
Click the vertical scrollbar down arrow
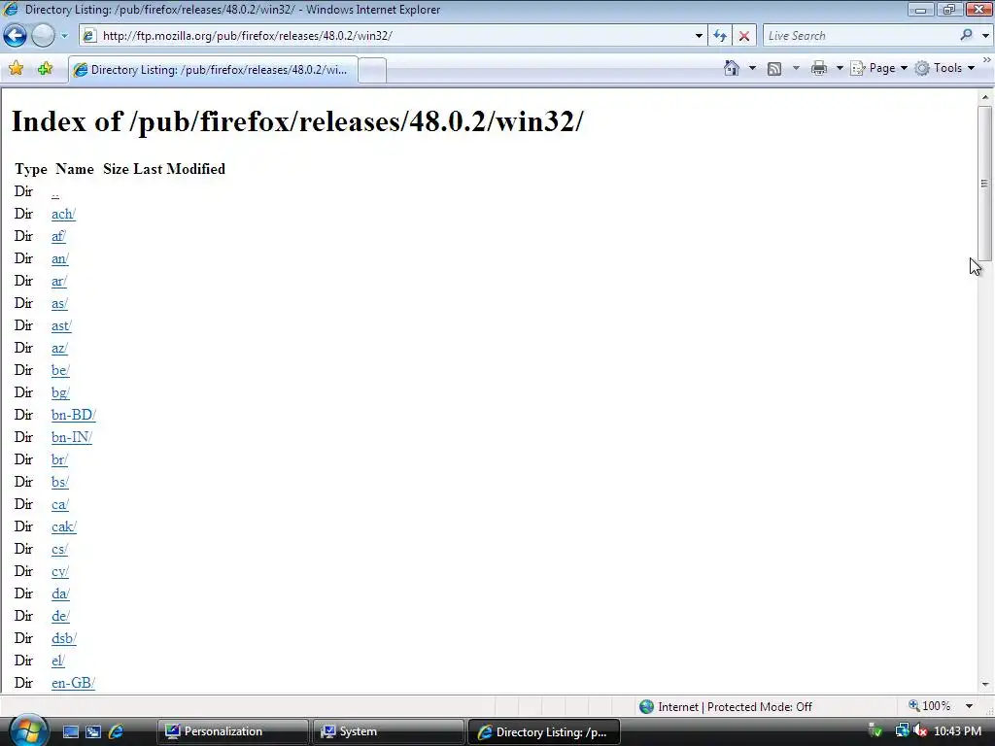click(x=985, y=684)
